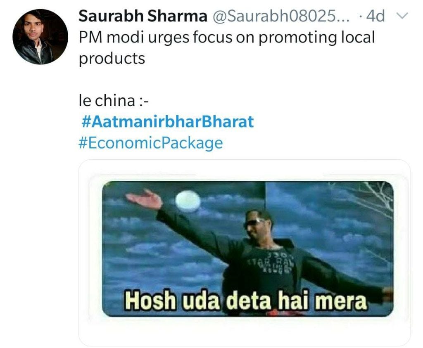
Task: Click the Saurabh Sharma display name
Action: pyautogui.click(x=143, y=16)
